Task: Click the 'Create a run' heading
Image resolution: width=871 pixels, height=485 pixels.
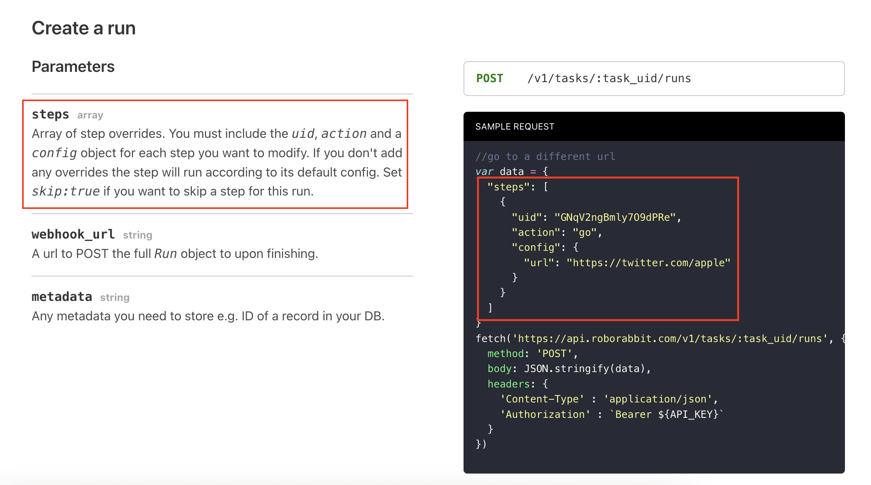Action: (x=84, y=28)
